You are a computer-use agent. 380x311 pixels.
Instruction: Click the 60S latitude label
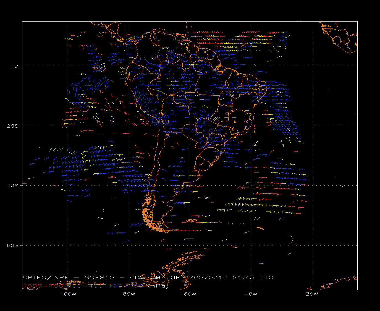(x=13, y=245)
